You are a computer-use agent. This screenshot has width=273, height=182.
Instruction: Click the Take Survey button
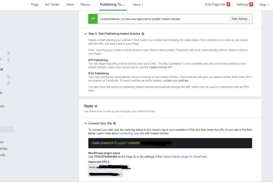coord(239,19)
